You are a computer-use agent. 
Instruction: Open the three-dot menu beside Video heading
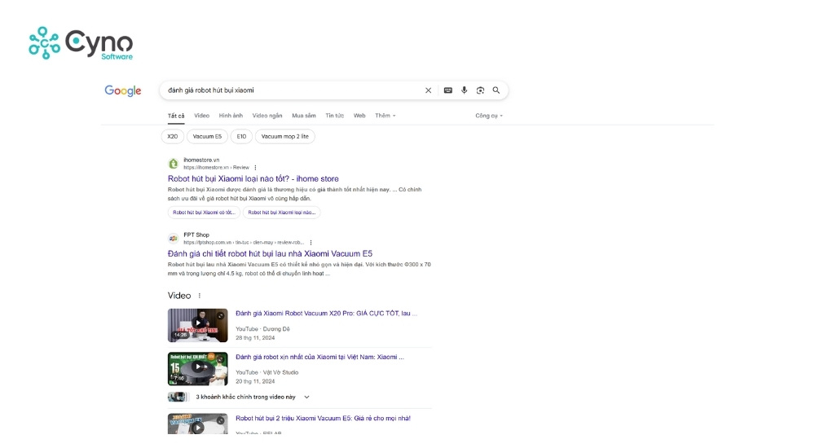coord(199,296)
